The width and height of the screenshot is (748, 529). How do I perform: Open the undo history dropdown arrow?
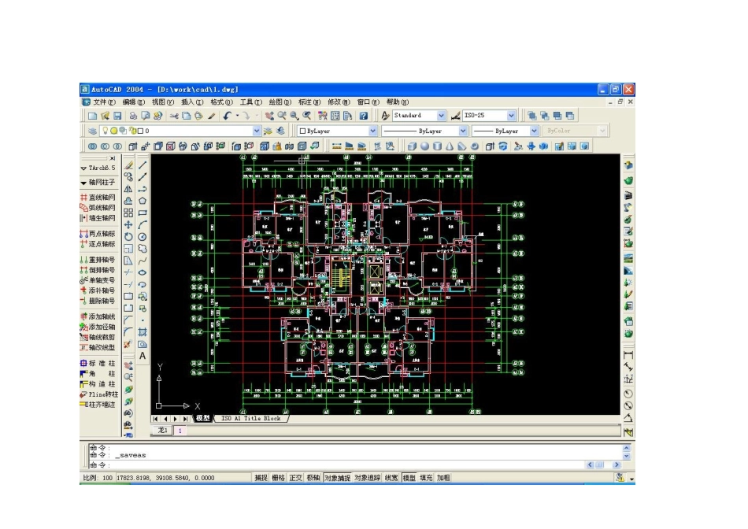[x=237, y=116]
